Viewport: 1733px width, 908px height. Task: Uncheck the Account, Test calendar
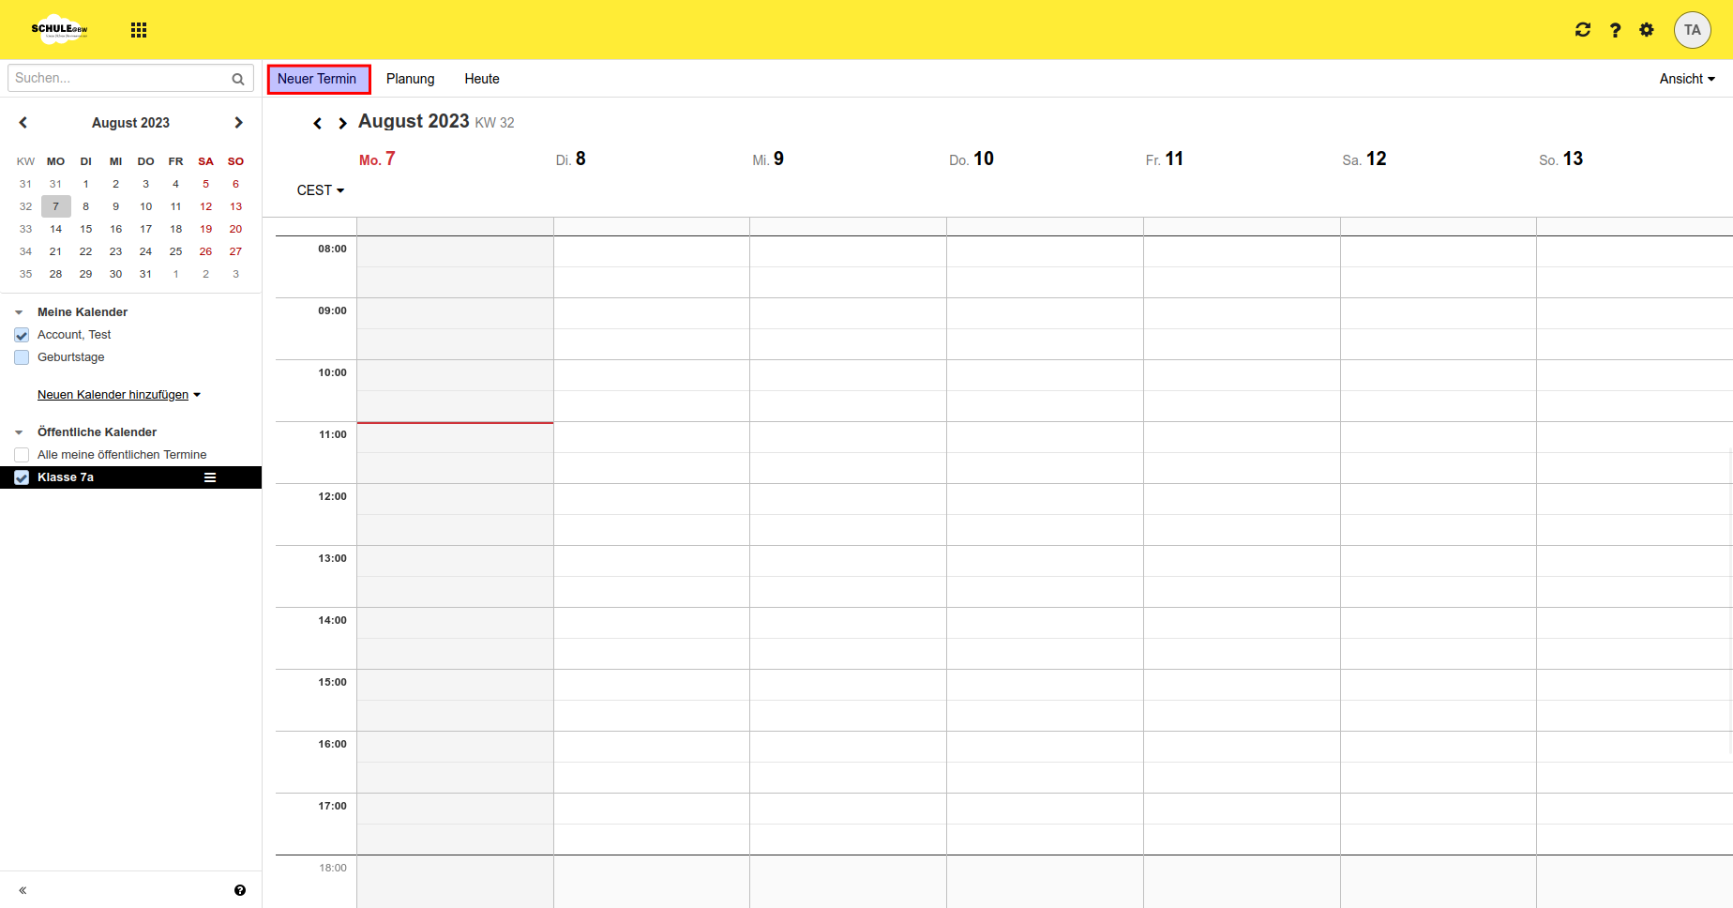[22, 335]
